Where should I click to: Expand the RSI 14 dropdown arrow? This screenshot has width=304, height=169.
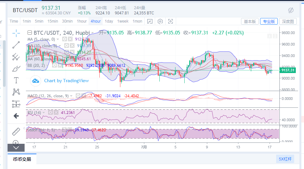click(44, 113)
